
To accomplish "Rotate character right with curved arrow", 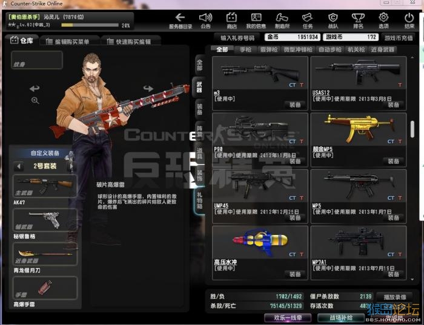I will click(148, 88).
